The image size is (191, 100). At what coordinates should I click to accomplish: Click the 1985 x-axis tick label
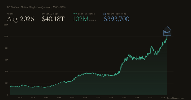(x=59, y=98)
